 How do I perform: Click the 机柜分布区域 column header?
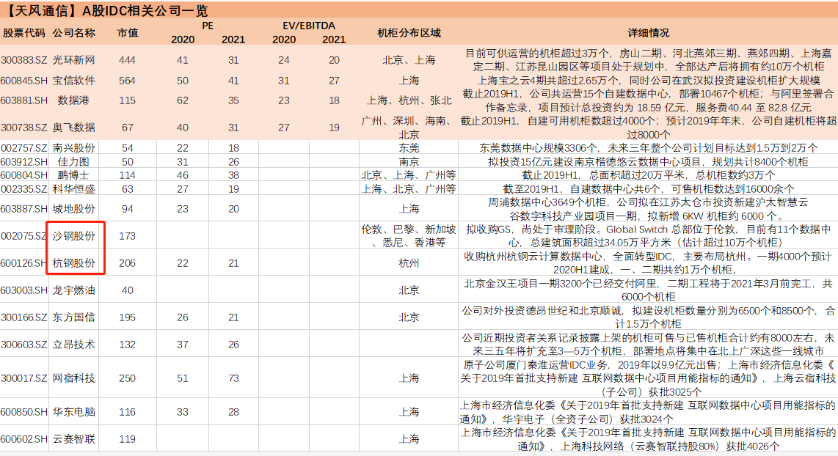(409, 32)
